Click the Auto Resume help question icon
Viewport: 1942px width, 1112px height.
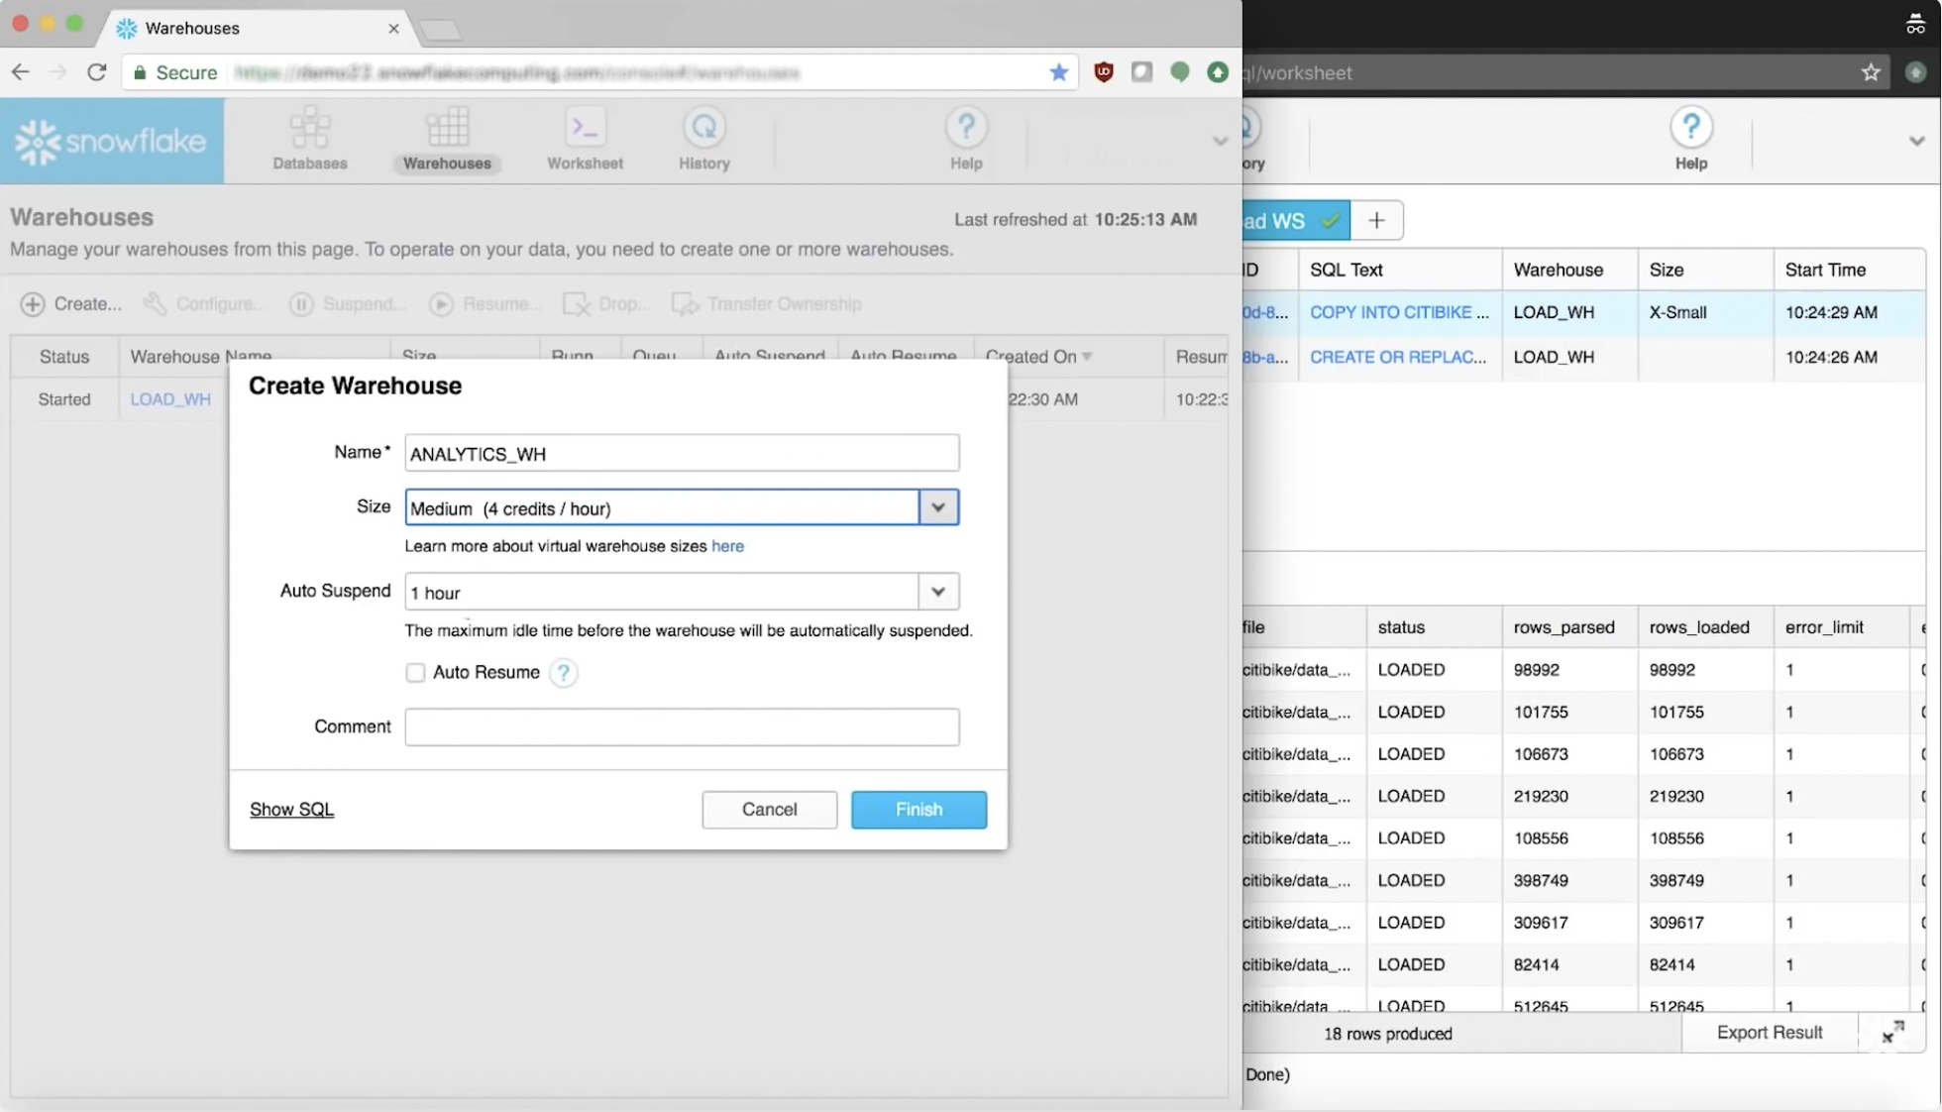pyautogui.click(x=563, y=673)
